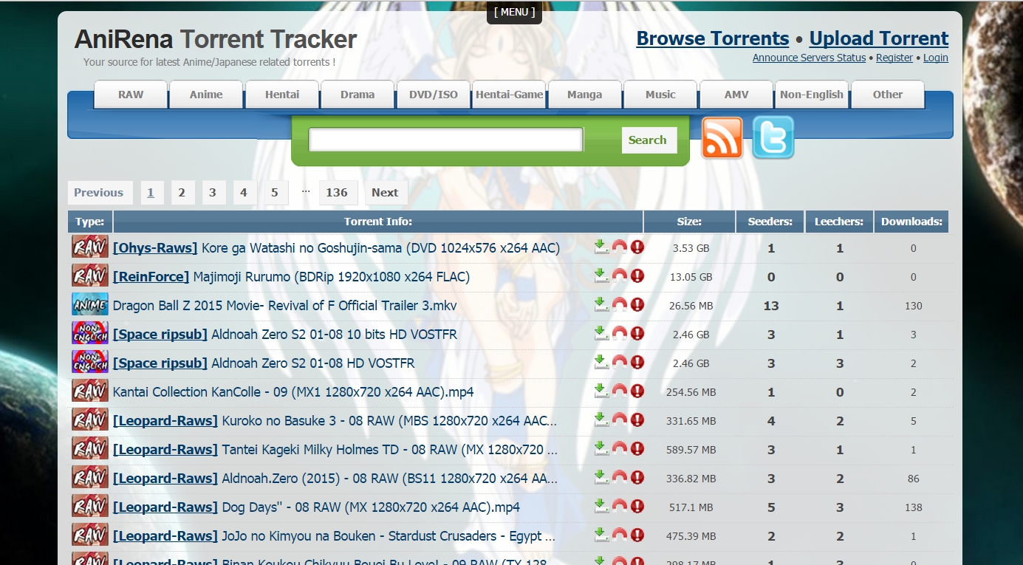Download torrent for Majimoji Rurumo BDRip
This screenshot has width=1023, height=565.
tap(601, 275)
